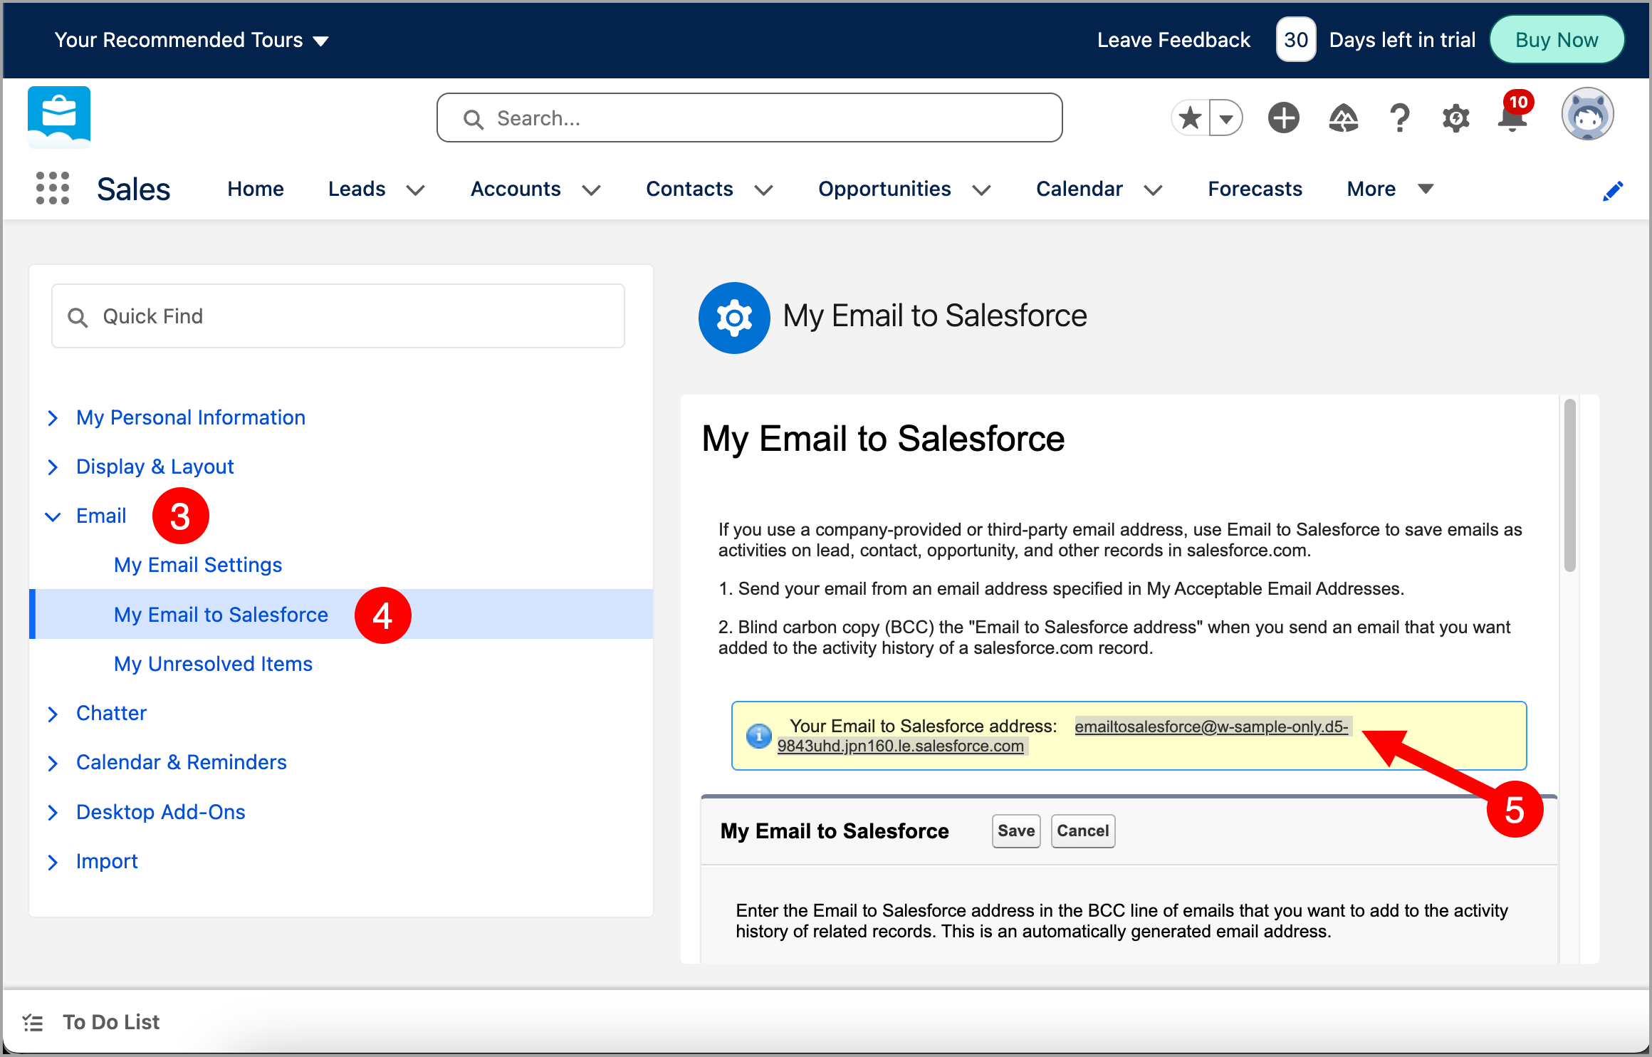The width and height of the screenshot is (1652, 1057).
Task: Open the More navigation menu
Action: point(1390,189)
